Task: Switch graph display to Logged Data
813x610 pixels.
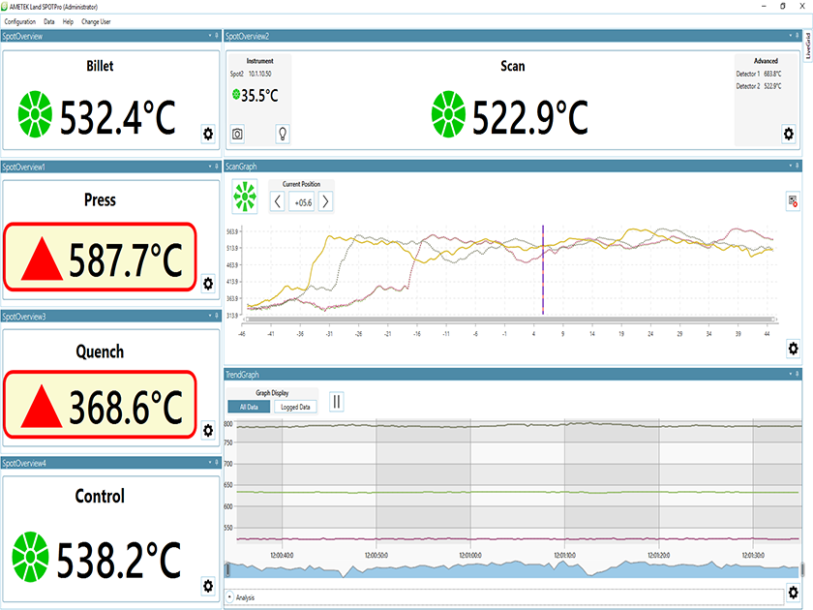Action: click(295, 407)
